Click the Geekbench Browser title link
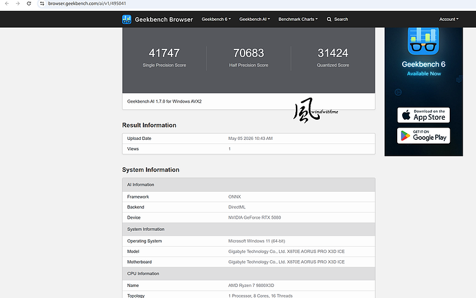Viewport: 476px width, 298px height. (x=164, y=20)
